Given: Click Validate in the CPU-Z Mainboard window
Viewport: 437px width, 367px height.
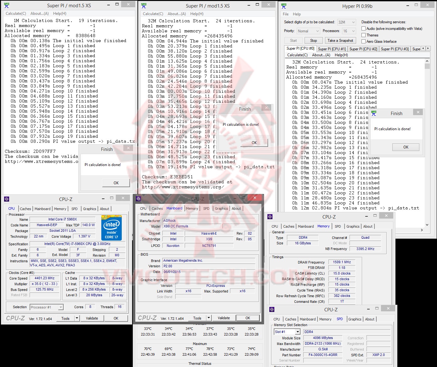Looking at the screenshot, I should [224, 318].
